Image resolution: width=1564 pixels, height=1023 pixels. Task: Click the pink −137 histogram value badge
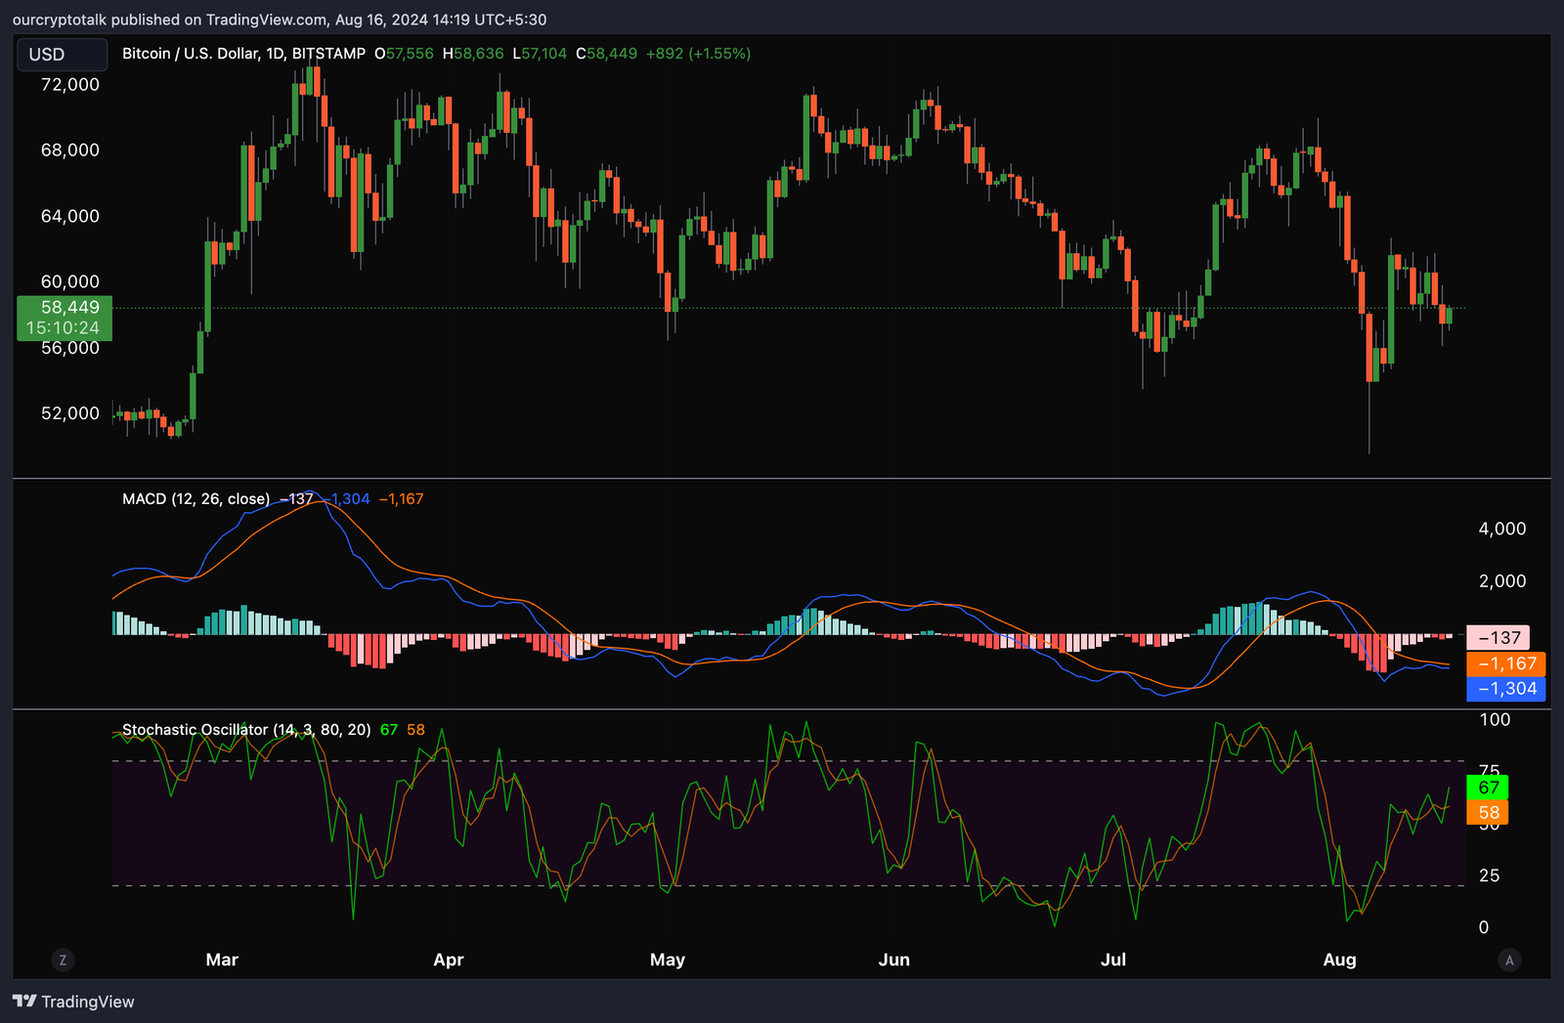(1498, 637)
